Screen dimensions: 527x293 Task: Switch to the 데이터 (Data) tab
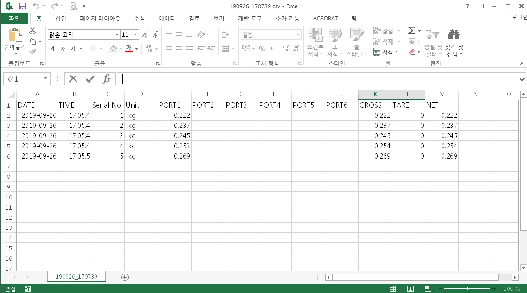(167, 19)
